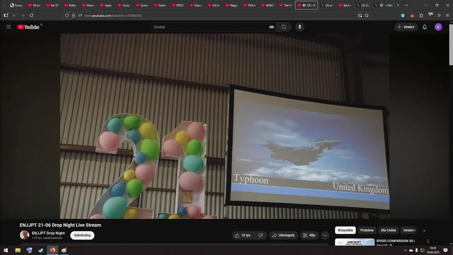Screen dimensions: 453x255
Task: Open the account avatar K menu
Action: point(438,27)
